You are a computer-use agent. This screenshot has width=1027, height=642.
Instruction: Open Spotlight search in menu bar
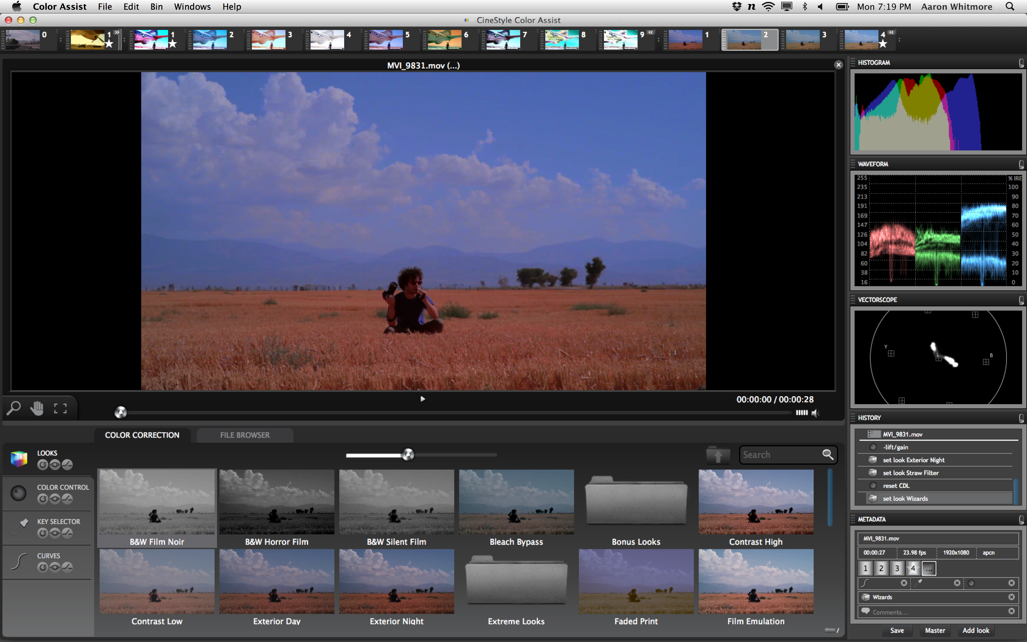(1010, 6)
